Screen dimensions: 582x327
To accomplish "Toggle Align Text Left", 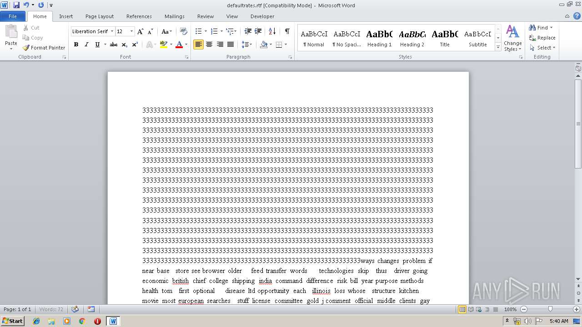I will coord(198,45).
